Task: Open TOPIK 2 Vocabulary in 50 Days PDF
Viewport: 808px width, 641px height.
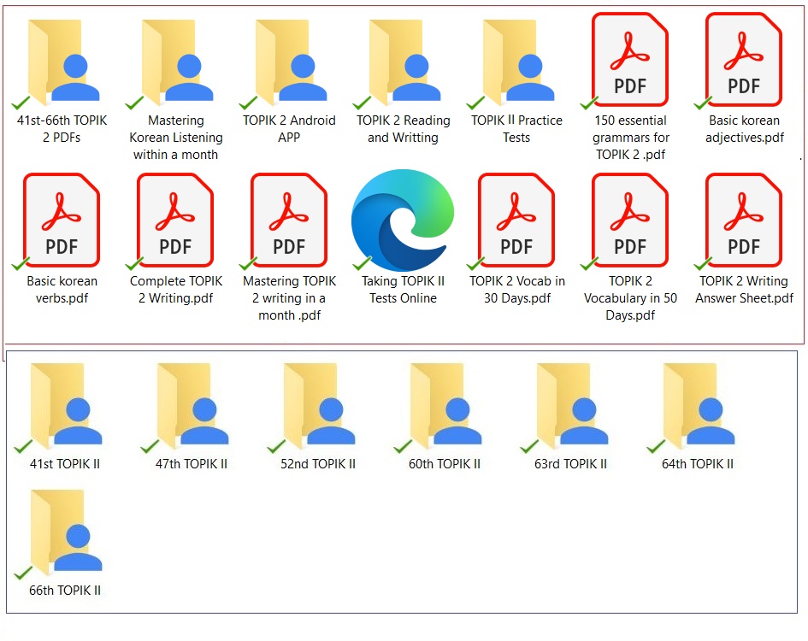Action: click(630, 221)
